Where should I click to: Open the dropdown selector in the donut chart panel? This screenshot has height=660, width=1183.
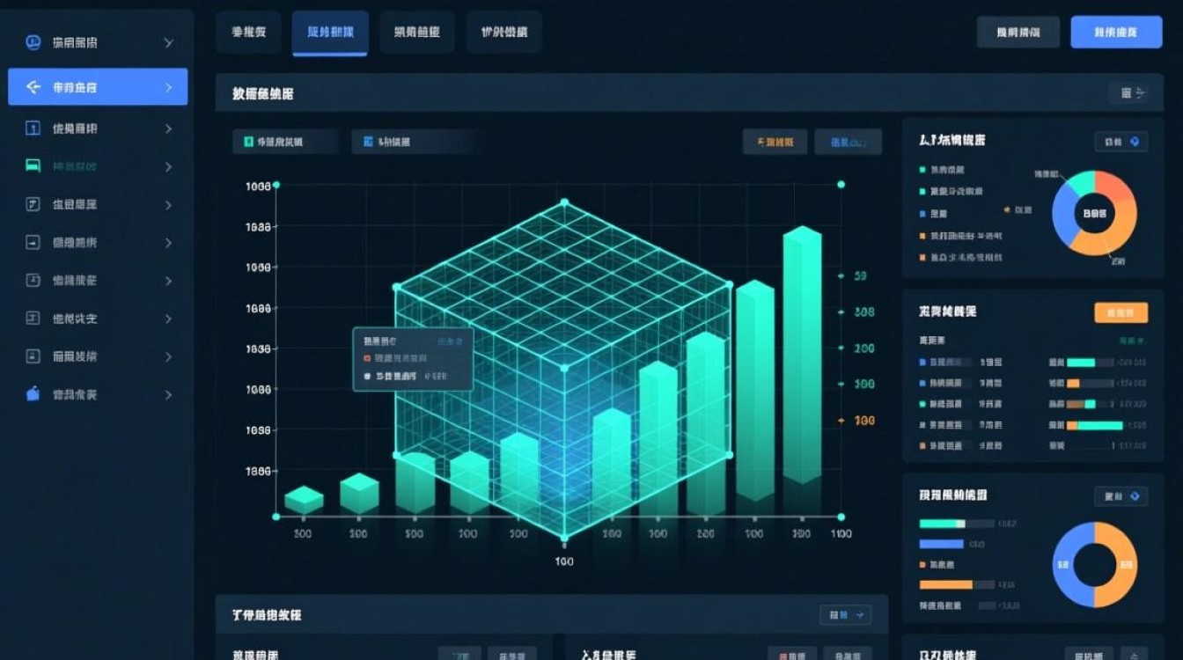[x=1121, y=141]
